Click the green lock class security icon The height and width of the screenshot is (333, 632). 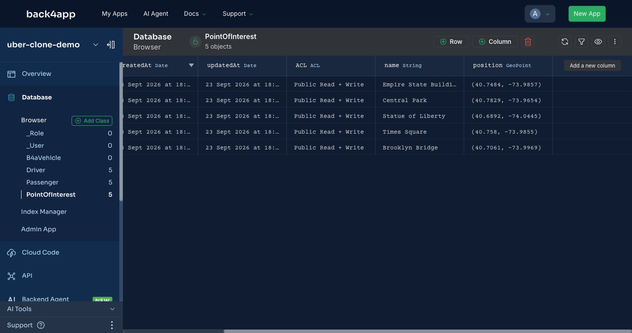(x=195, y=42)
